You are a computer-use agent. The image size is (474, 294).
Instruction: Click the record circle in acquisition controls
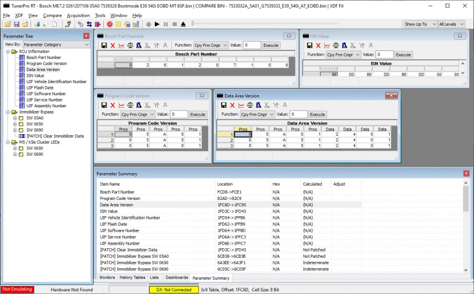tap(149, 24)
